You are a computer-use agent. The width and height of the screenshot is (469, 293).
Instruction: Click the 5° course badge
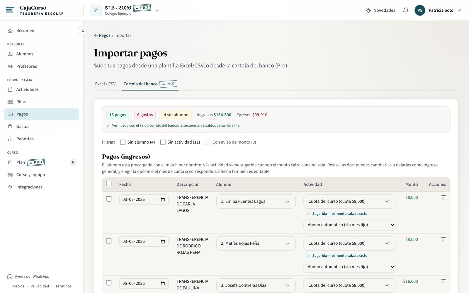tap(96, 10)
